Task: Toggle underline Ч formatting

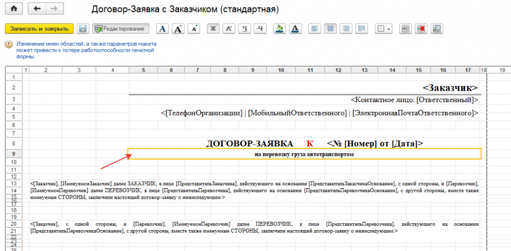Action: [x=245, y=28]
